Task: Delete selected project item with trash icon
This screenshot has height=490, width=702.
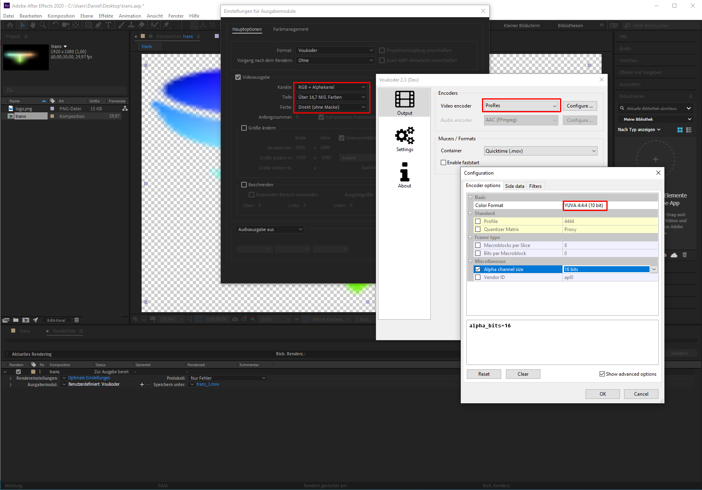Action: pyautogui.click(x=77, y=320)
